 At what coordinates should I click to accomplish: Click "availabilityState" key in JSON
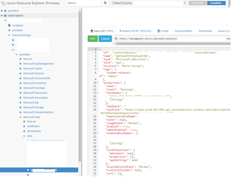[x=120, y=167]
